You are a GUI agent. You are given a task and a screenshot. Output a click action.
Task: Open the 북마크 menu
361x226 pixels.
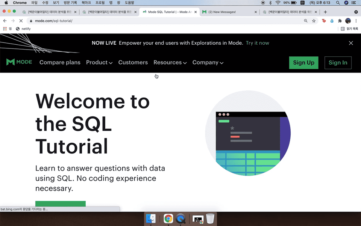pyautogui.click(x=86, y=3)
